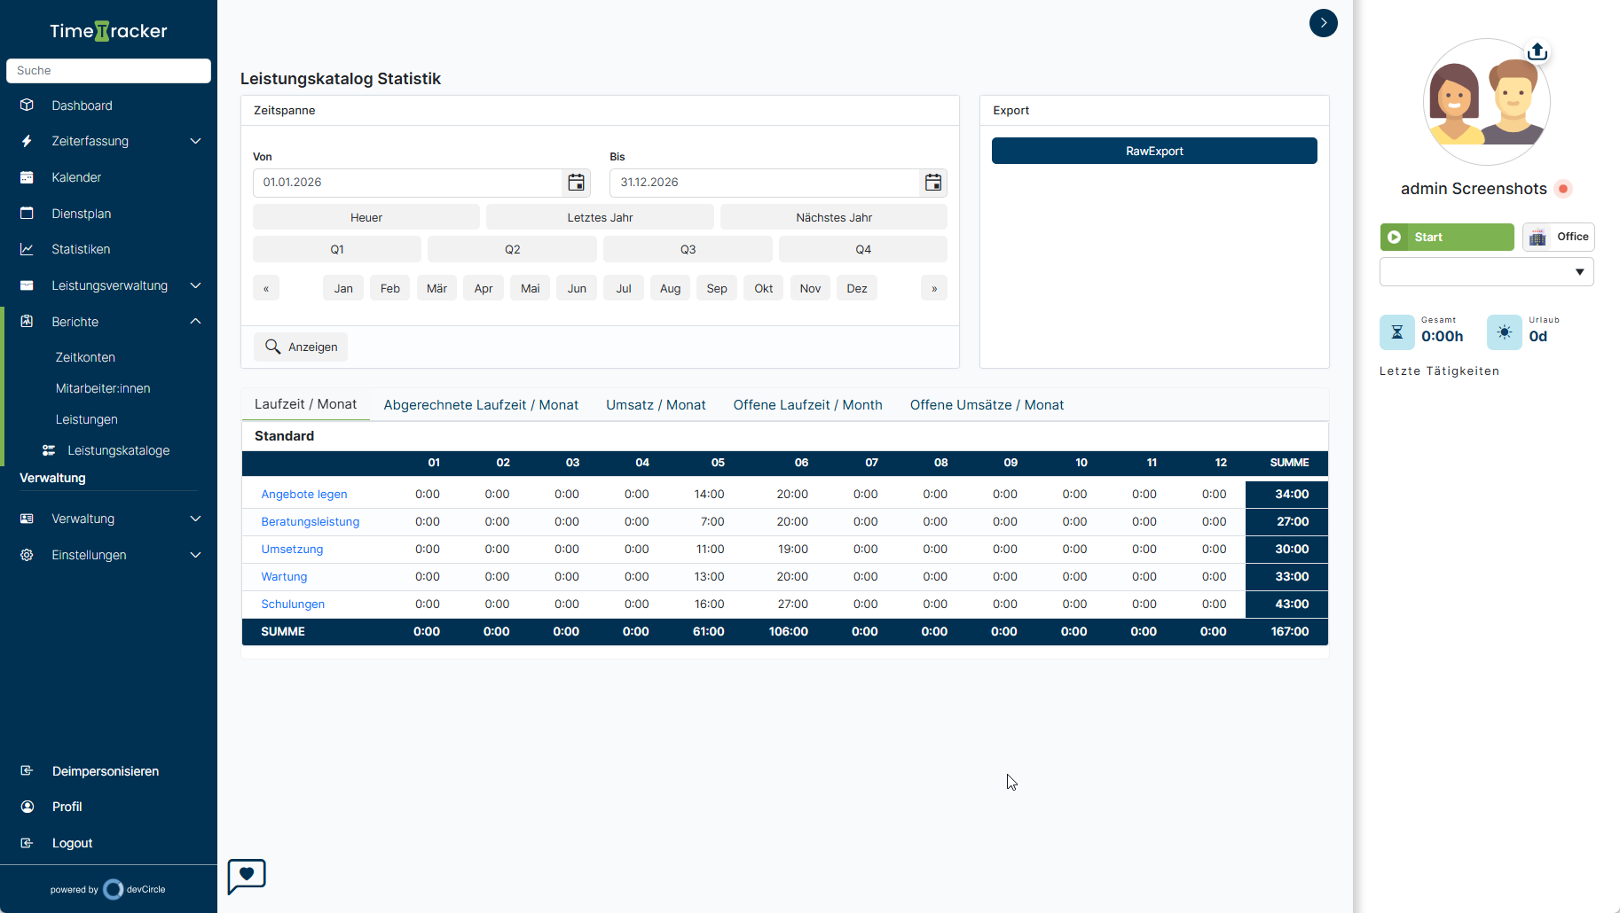Image resolution: width=1620 pixels, height=913 pixels.
Task: Expand the Leistungsverwaltung submenu chevron
Action: coord(195,285)
